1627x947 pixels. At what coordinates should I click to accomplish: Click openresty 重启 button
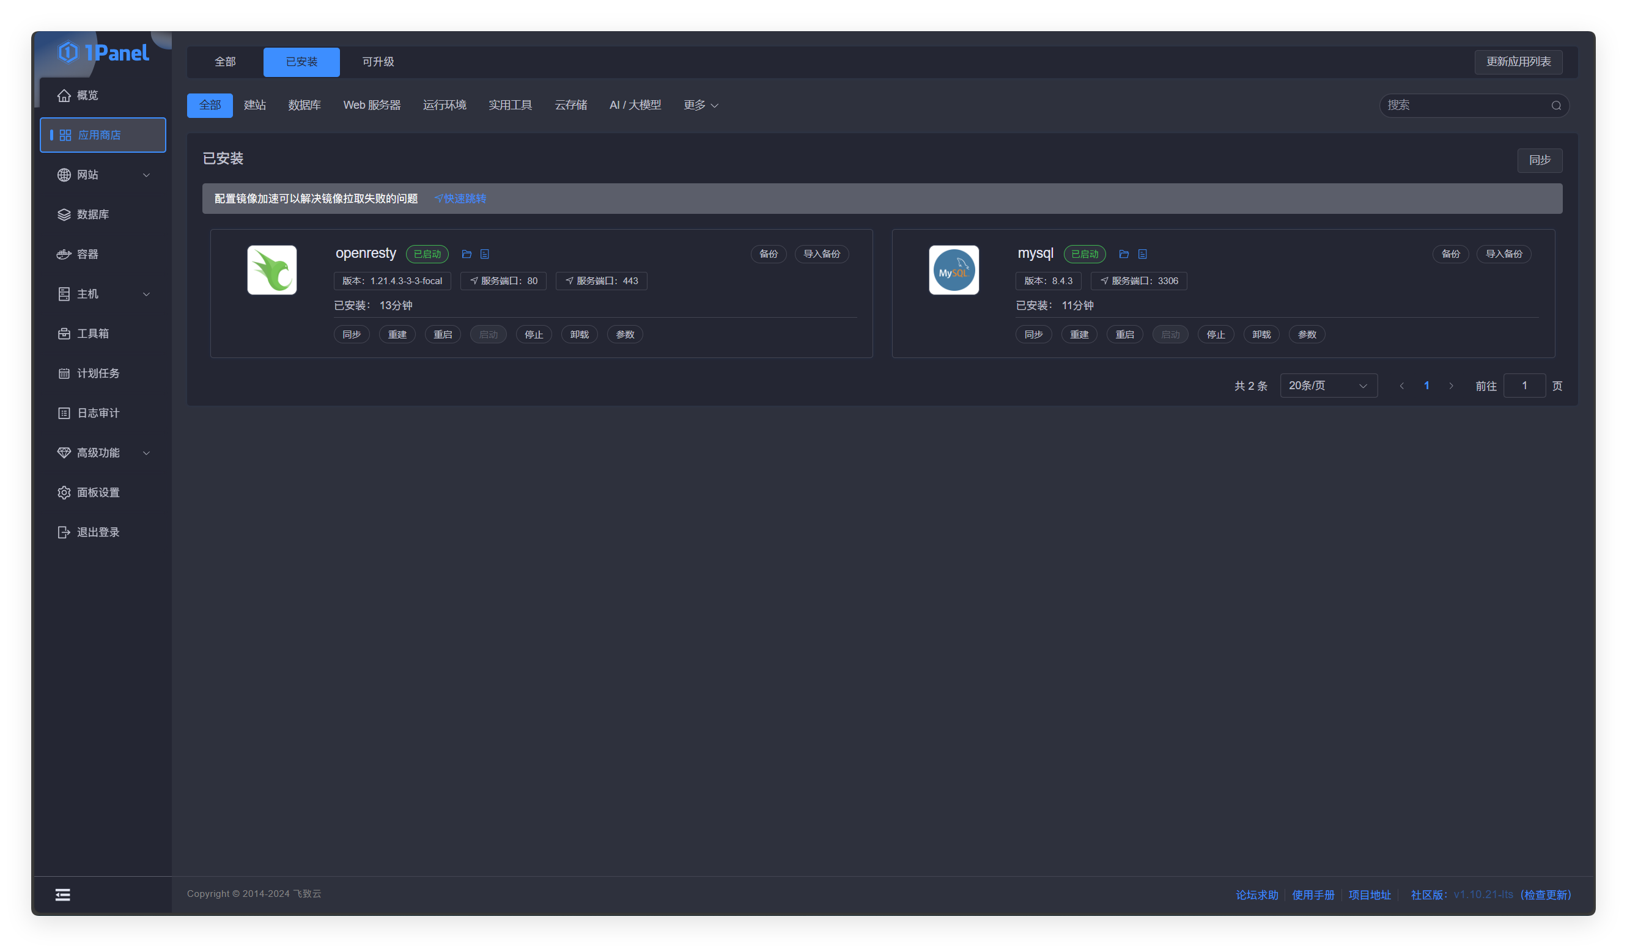click(x=443, y=335)
